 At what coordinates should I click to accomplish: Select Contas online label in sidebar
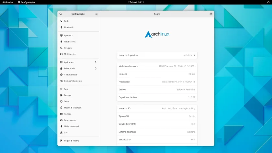point(71,75)
